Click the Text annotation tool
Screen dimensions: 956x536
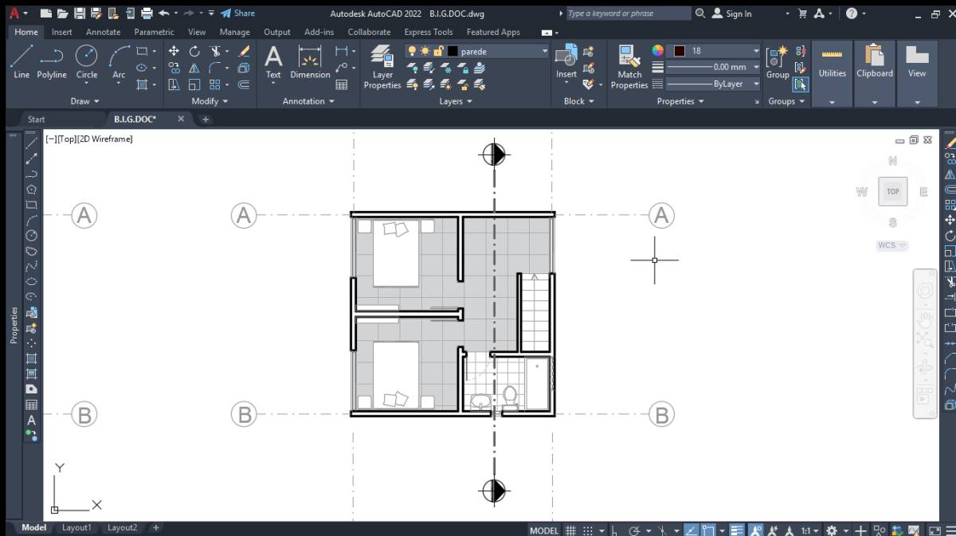[273, 61]
